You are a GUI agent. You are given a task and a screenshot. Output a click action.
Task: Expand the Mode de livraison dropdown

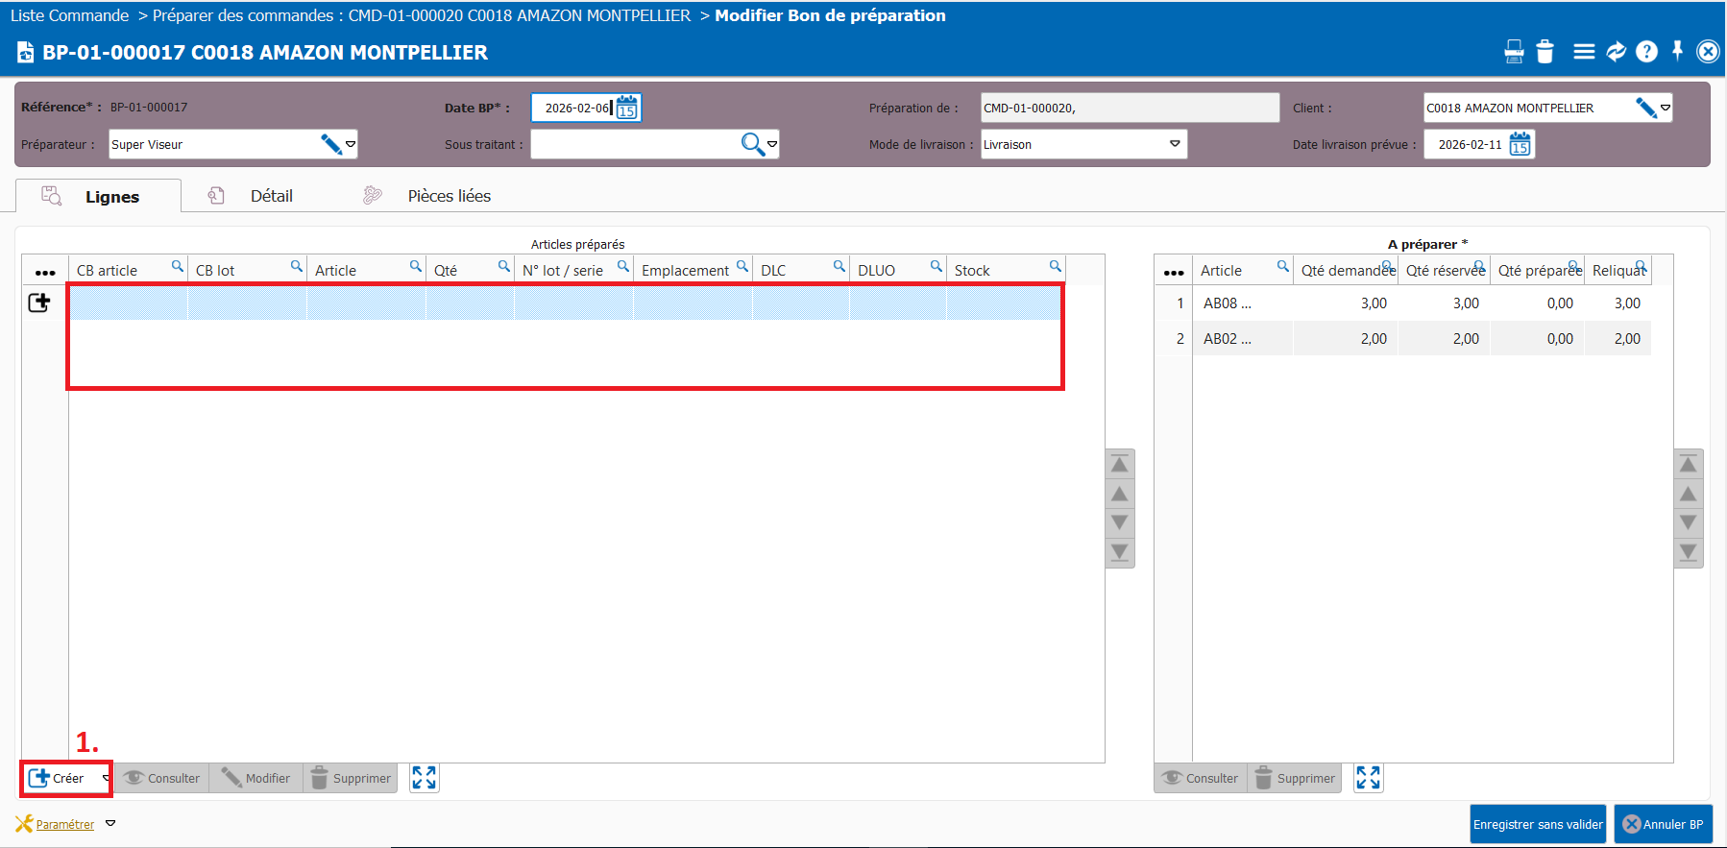tap(1174, 144)
